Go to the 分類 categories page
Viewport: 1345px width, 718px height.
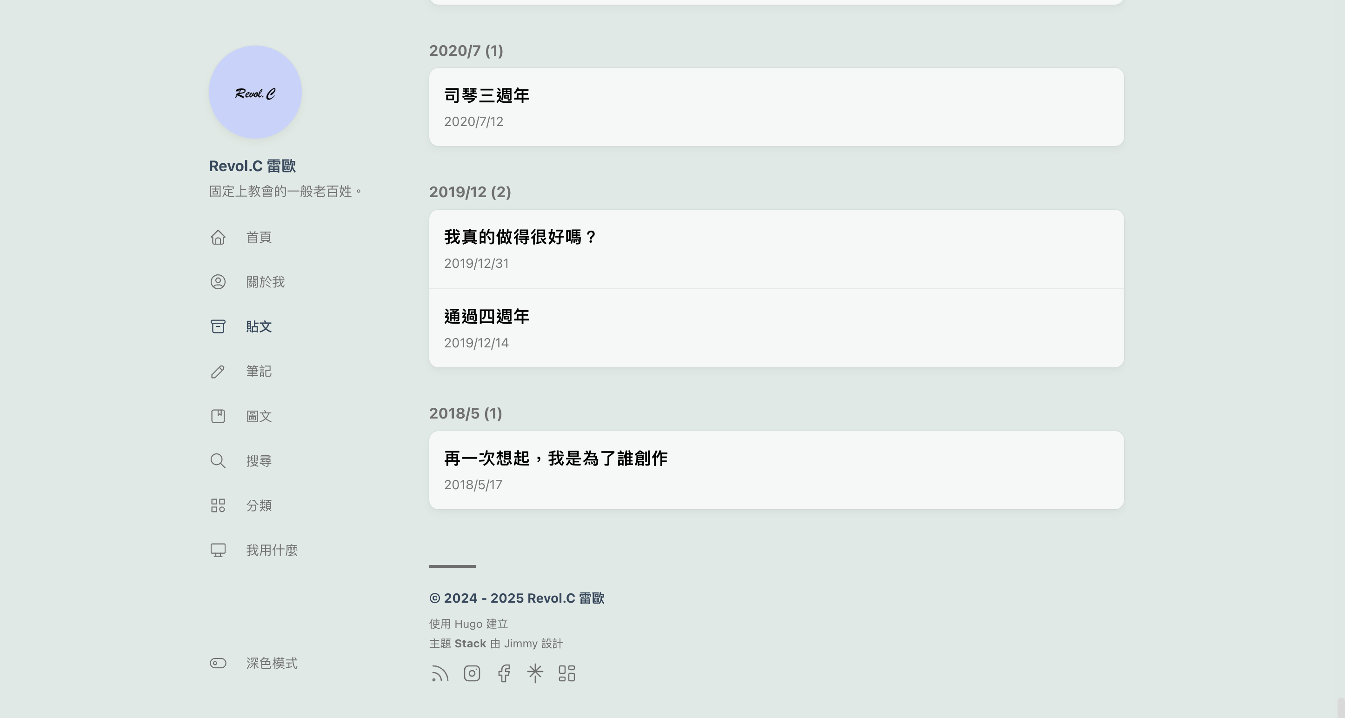[259, 505]
